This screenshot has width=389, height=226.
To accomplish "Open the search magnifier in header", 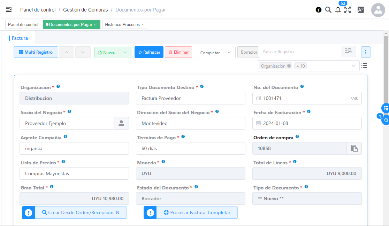I will [328, 10].
